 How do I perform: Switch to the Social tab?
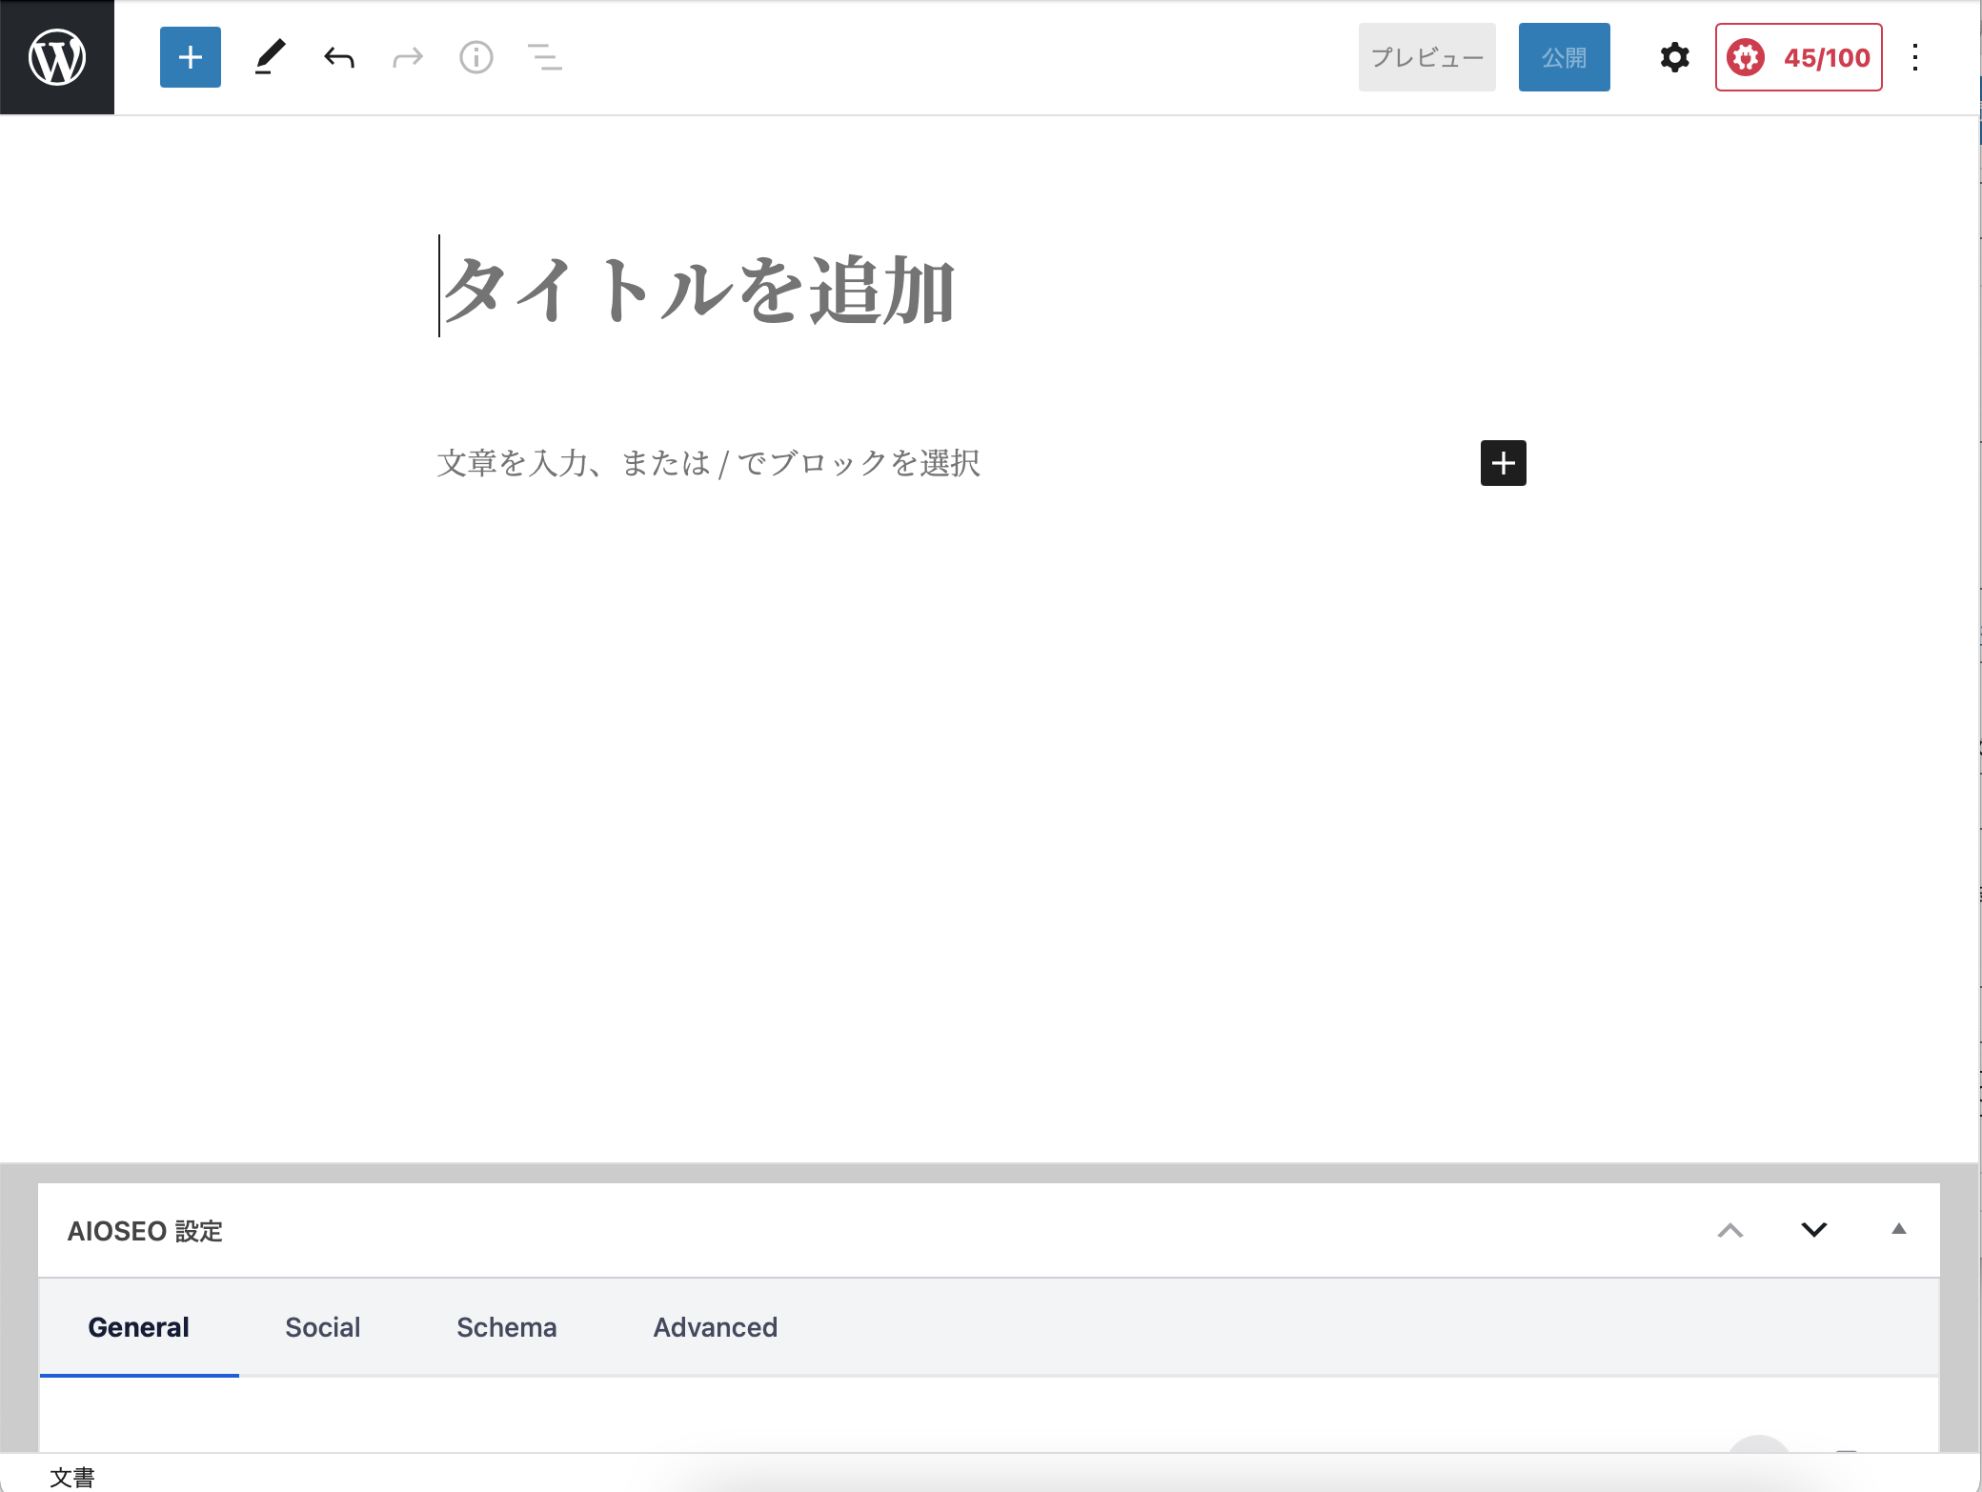coord(323,1327)
